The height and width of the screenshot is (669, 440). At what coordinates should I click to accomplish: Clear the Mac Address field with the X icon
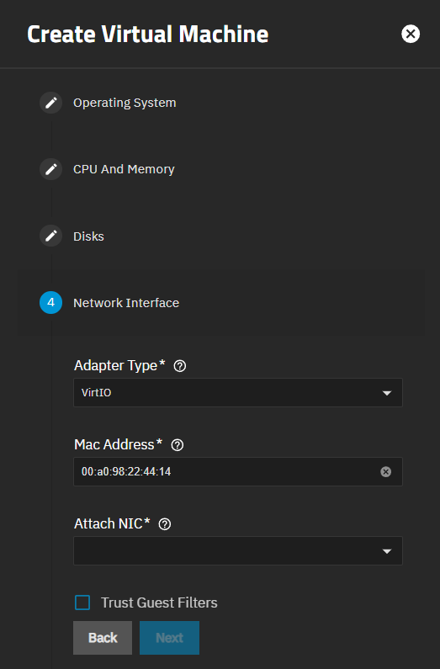386,471
